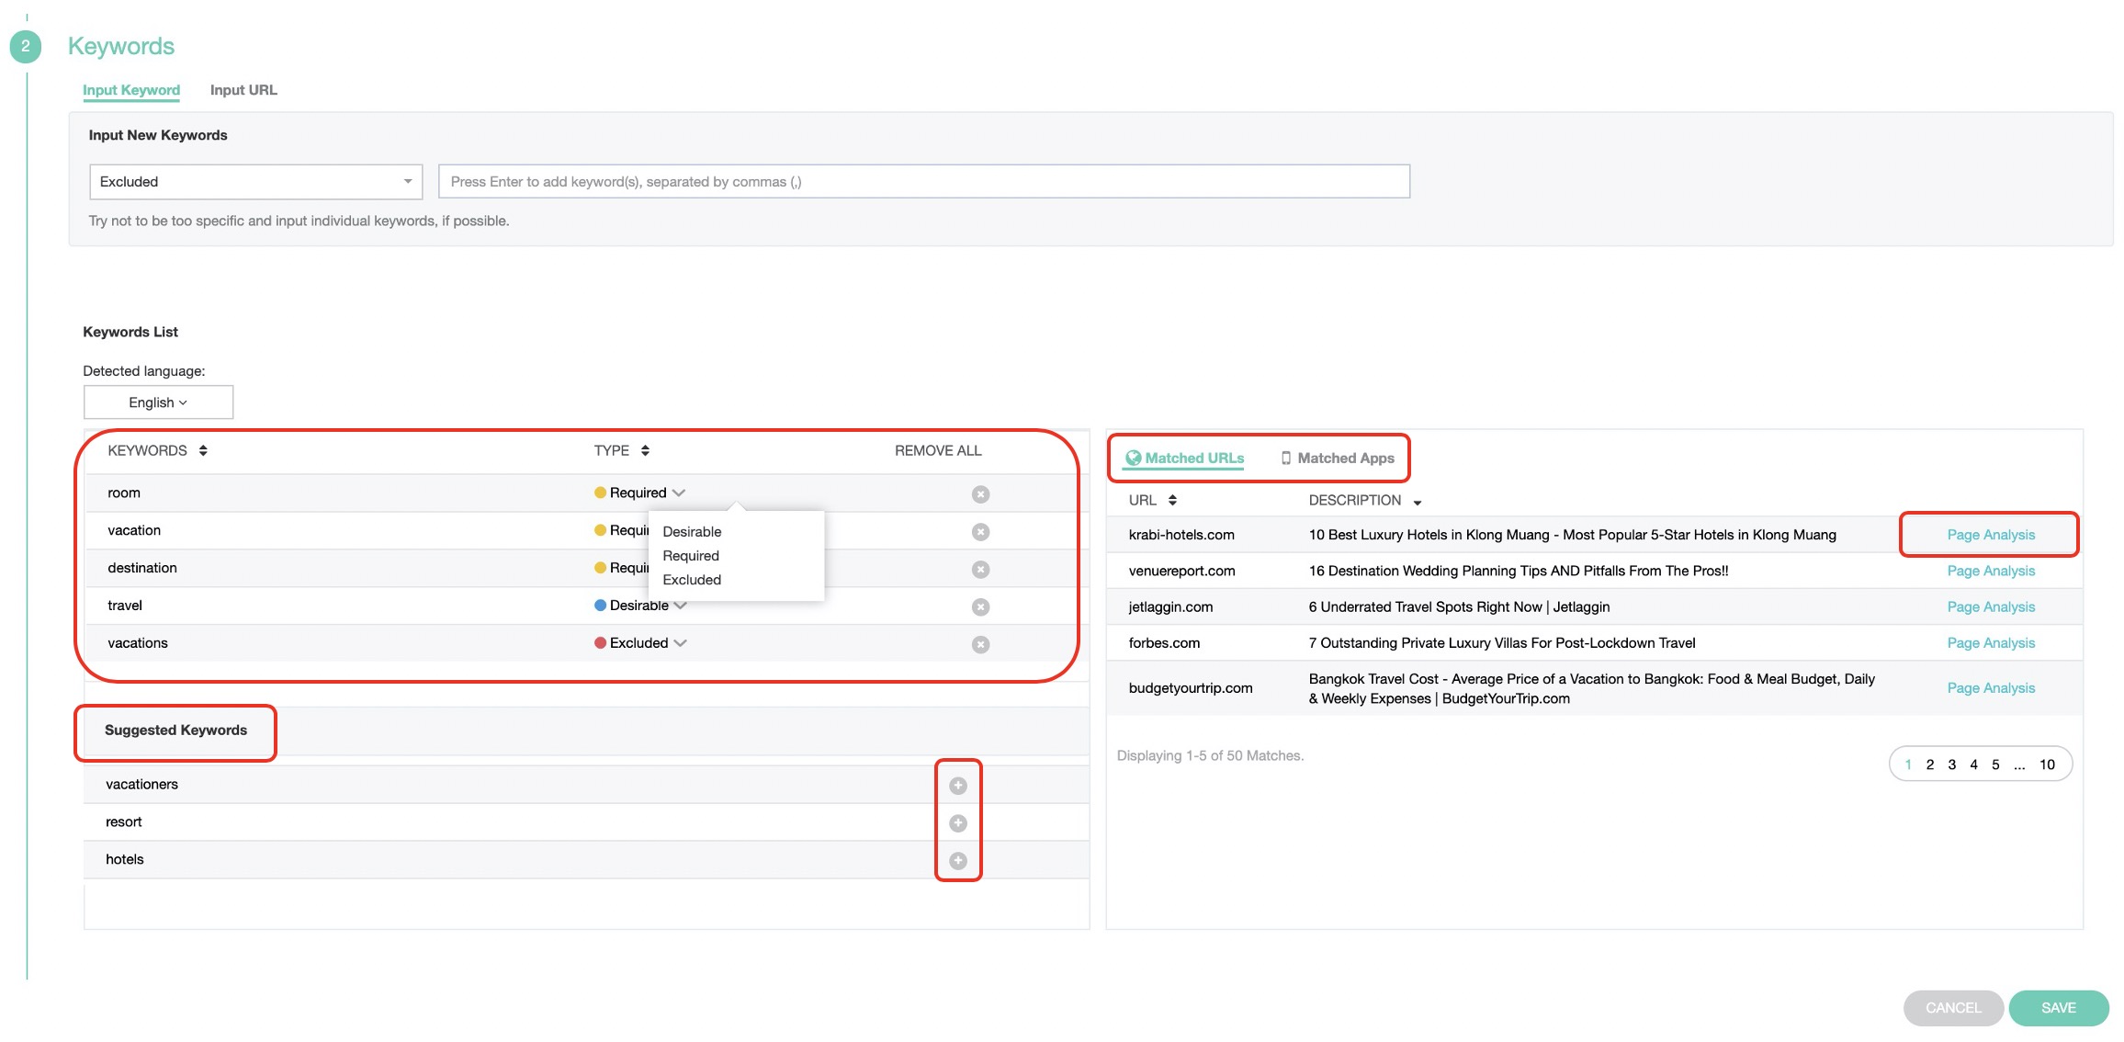Sort keywords by the TYPE column
Screen dimensions: 2124x1042
pos(645,450)
